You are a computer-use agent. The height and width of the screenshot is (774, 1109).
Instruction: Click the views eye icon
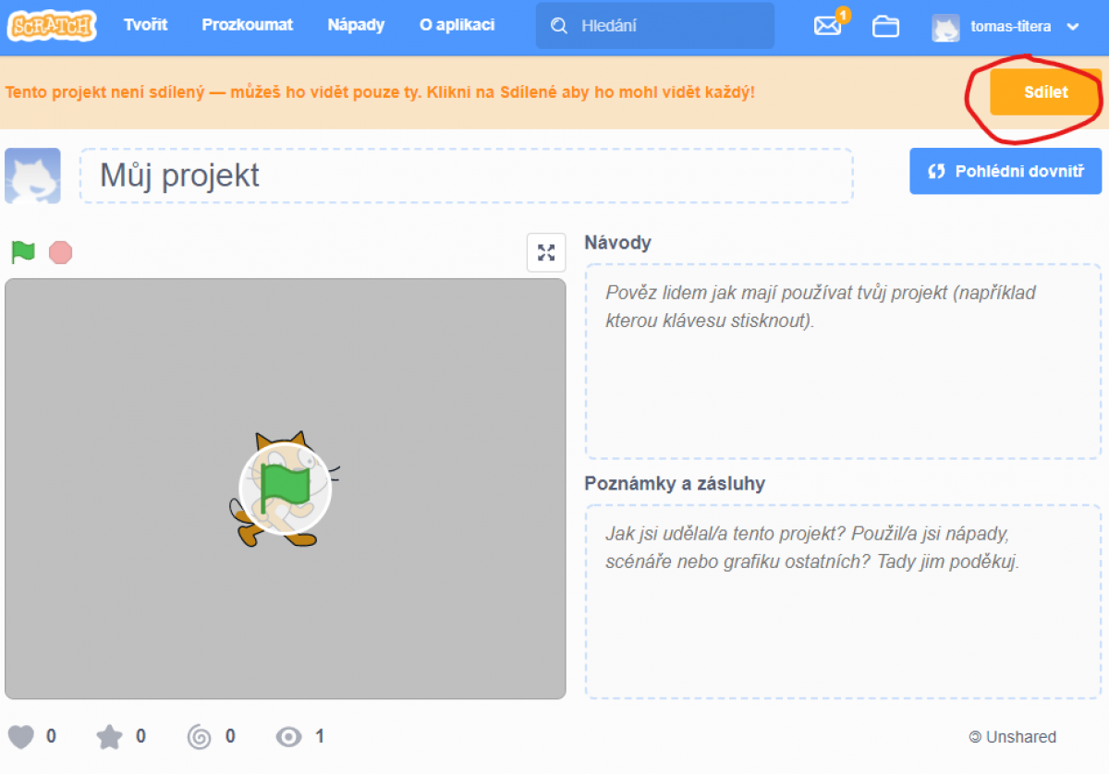(x=289, y=736)
